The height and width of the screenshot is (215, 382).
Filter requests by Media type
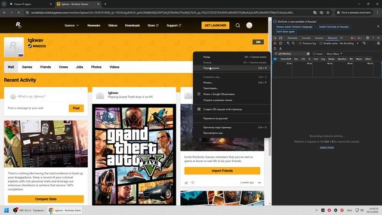coord(331,59)
